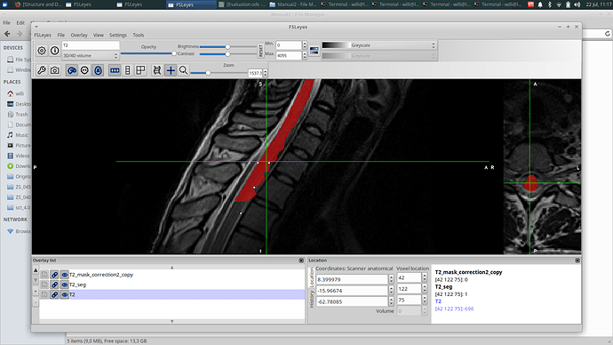Hide the T2_seg overlay eye icon
613x345 pixels.
click(65, 285)
